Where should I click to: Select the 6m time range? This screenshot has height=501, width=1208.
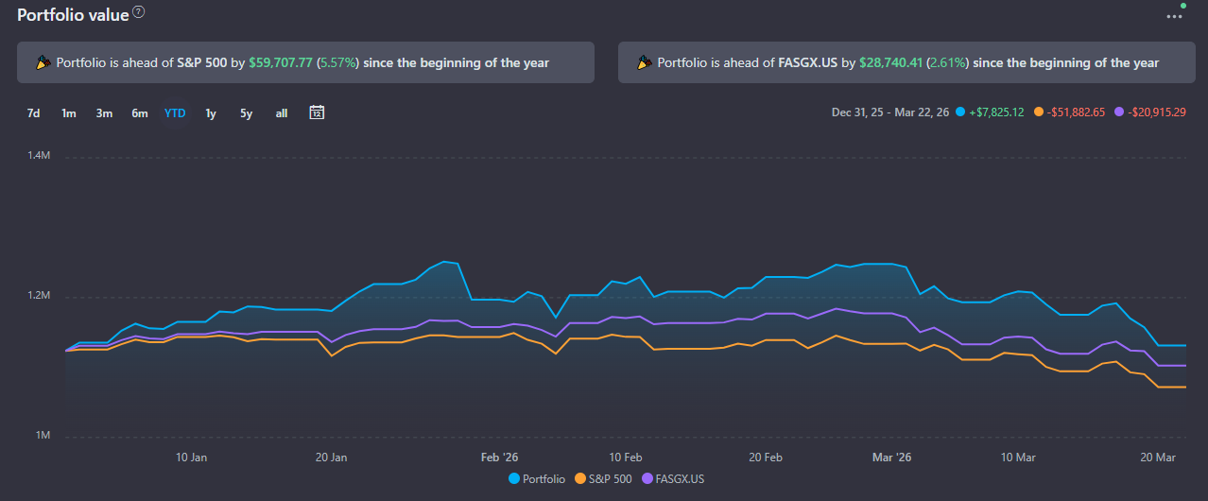point(140,113)
